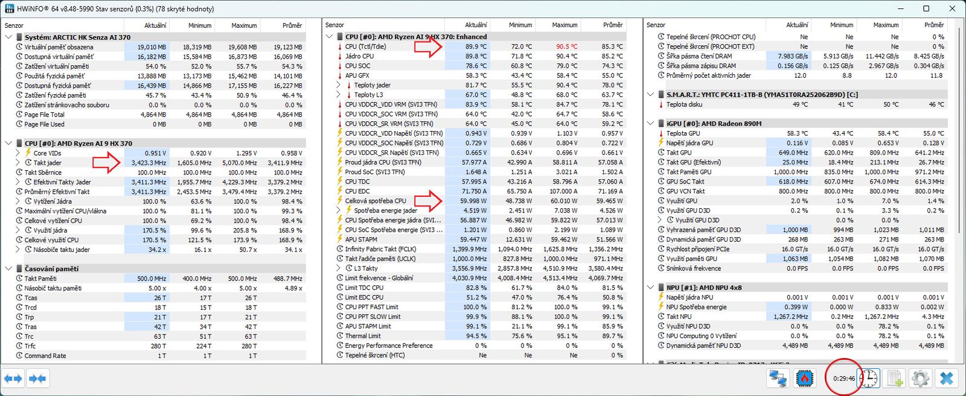Select the Šířka pásma čtení DRAM row
This screenshot has width=966, height=396.
pyautogui.click(x=796, y=56)
